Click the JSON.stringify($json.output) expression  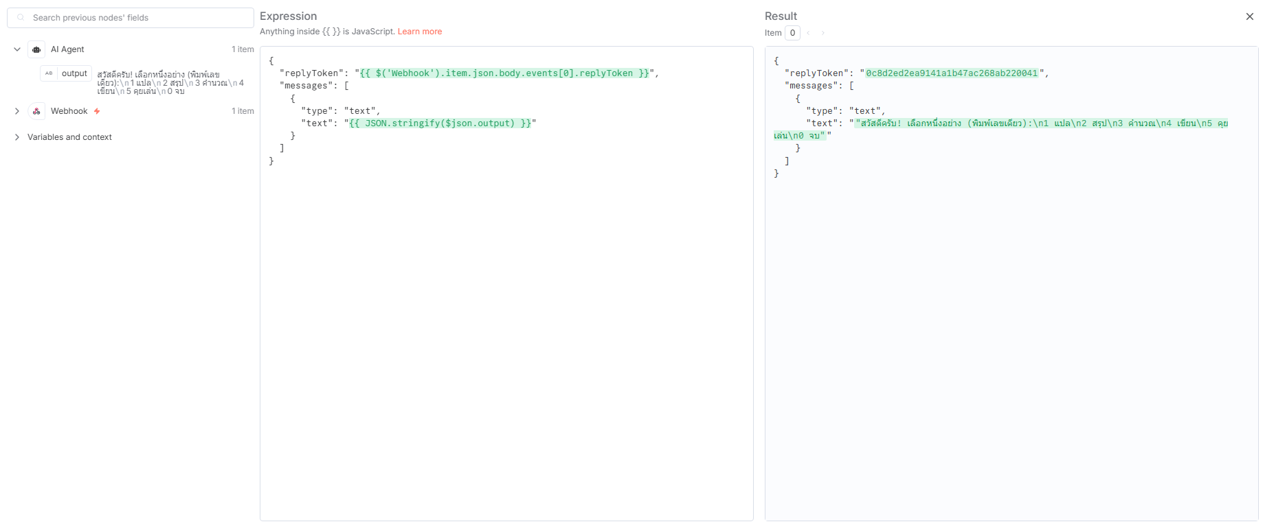[x=440, y=123]
